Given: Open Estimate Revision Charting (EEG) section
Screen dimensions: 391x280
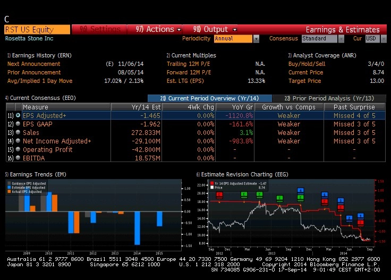Looking at the screenshot, I should click(241, 174).
